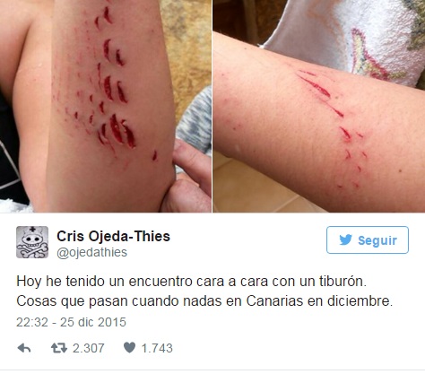Open the right photo of forearm scratches

coord(319,106)
